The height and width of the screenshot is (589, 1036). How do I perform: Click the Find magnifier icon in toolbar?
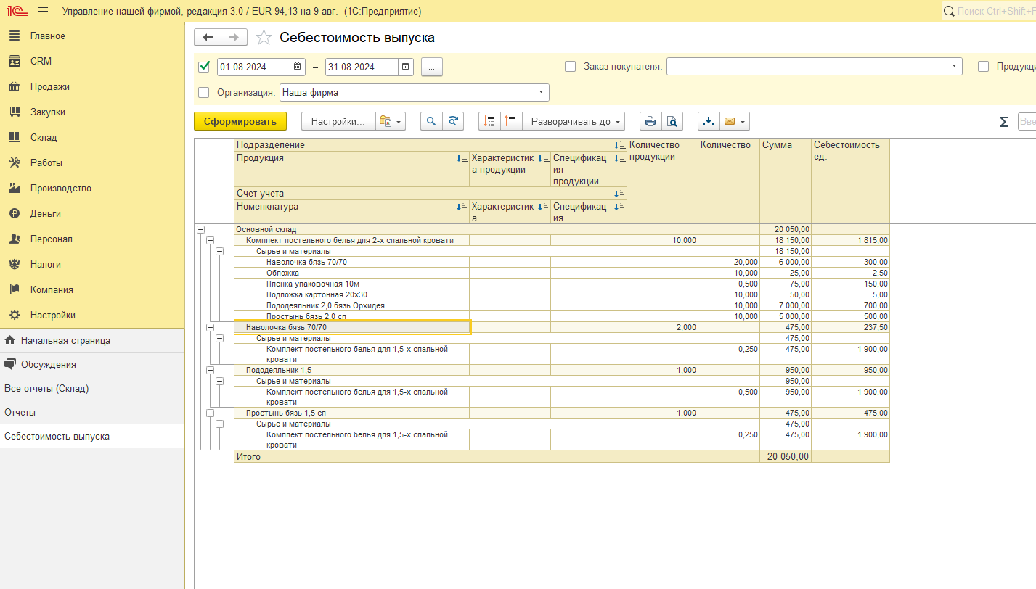point(431,122)
